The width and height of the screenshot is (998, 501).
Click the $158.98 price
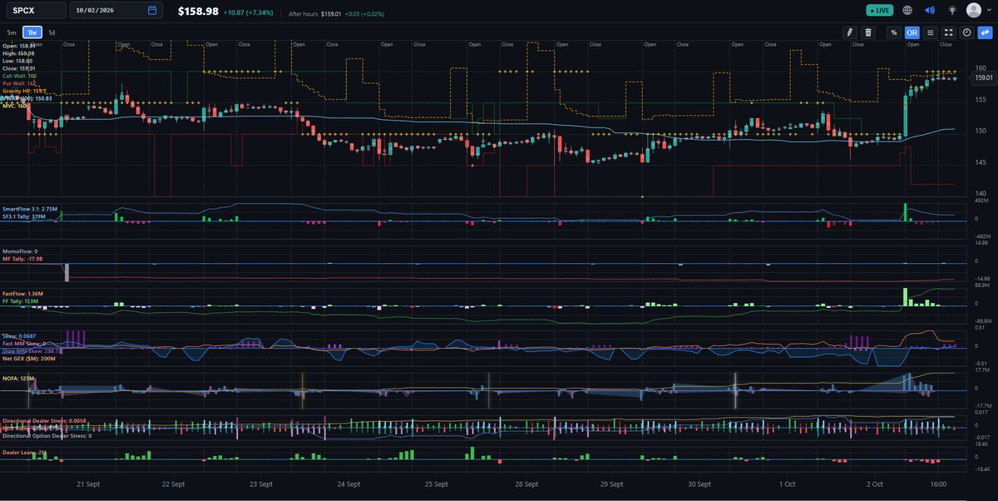coord(198,12)
